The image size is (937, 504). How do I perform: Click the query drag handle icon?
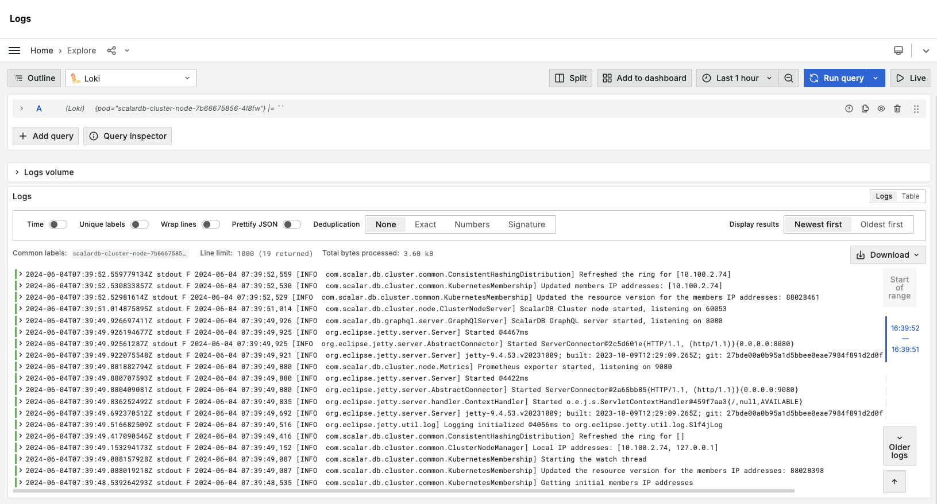pos(916,108)
